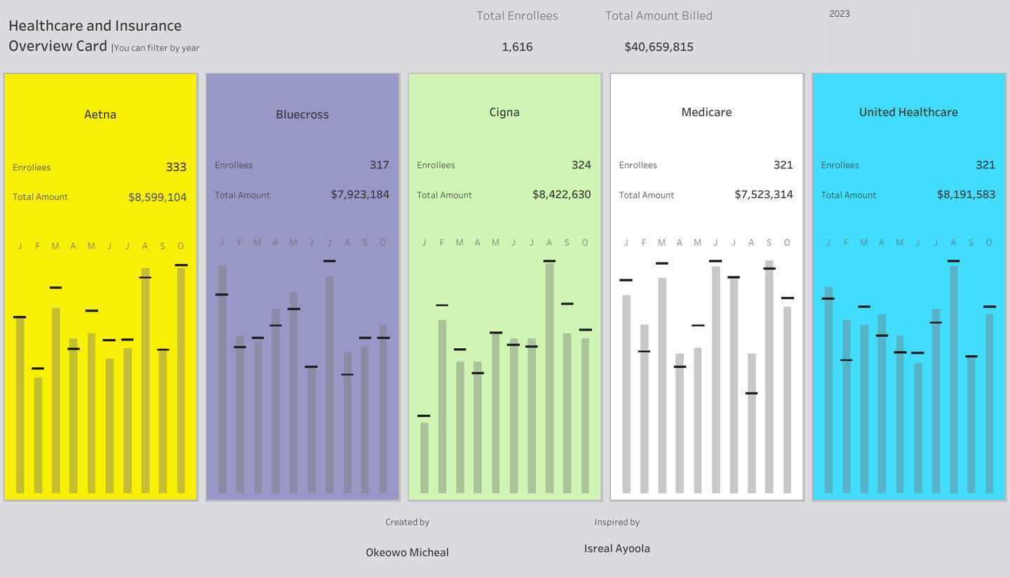Select Cigna's shortest bar for January
This screenshot has height=577, width=1010.
click(x=424, y=458)
